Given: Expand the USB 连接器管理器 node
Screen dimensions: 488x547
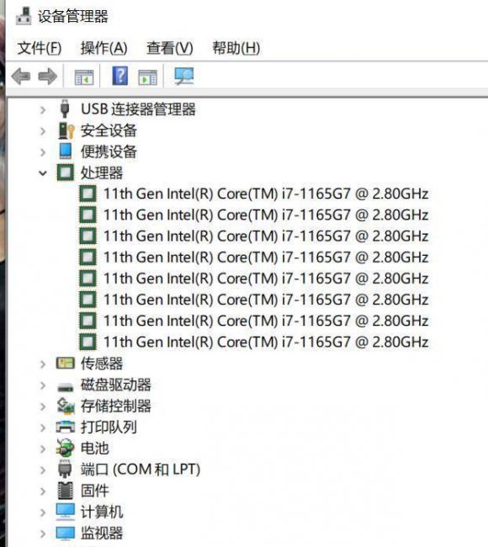Looking at the screenshot, I should tap(43, 110).
